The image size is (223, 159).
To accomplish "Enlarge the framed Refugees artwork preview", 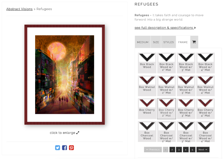I will pyautogui.click(x=65, y=75).
